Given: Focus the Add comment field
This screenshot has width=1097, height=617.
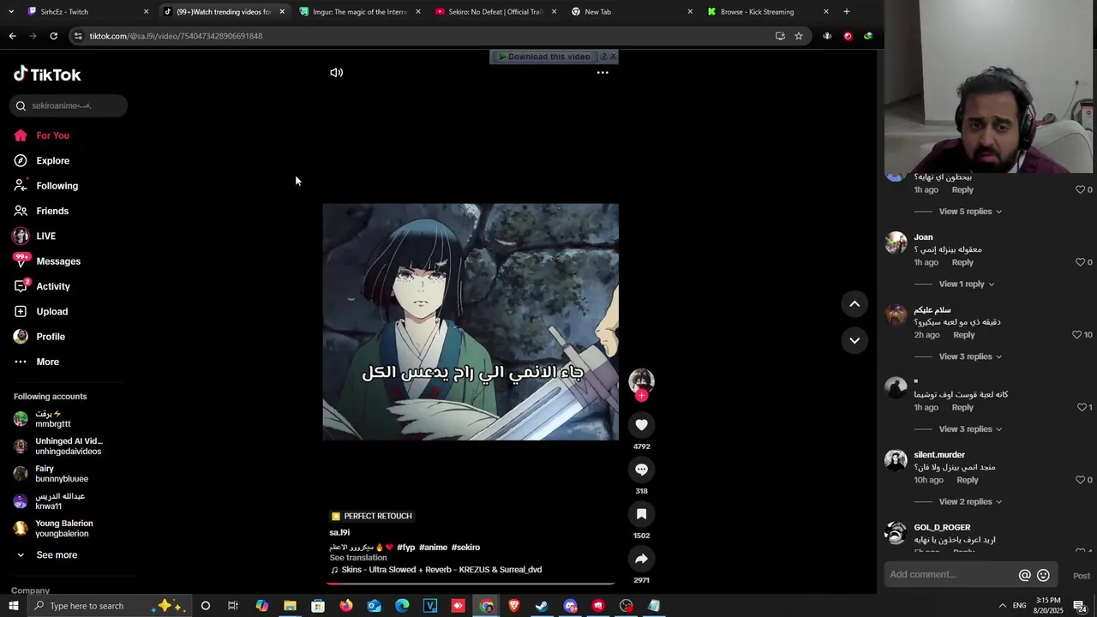Looking at the screenshot, I should 950,575.
